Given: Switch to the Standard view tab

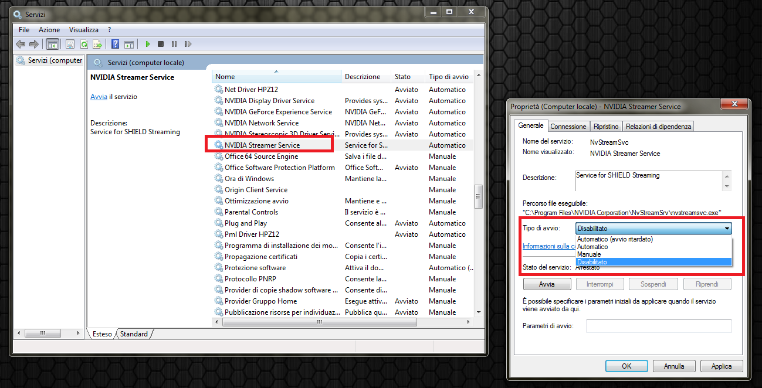Looking at the screenshot, I should [x=134, y=334].
